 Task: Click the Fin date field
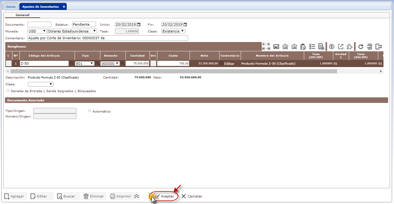pyautogui.click(x=172, y=24)
